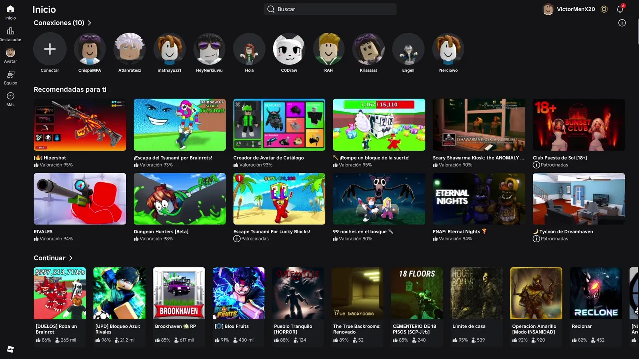Click the Roblox Studio logo icon at the bottom of the sidebar

[x=10, y=349]
